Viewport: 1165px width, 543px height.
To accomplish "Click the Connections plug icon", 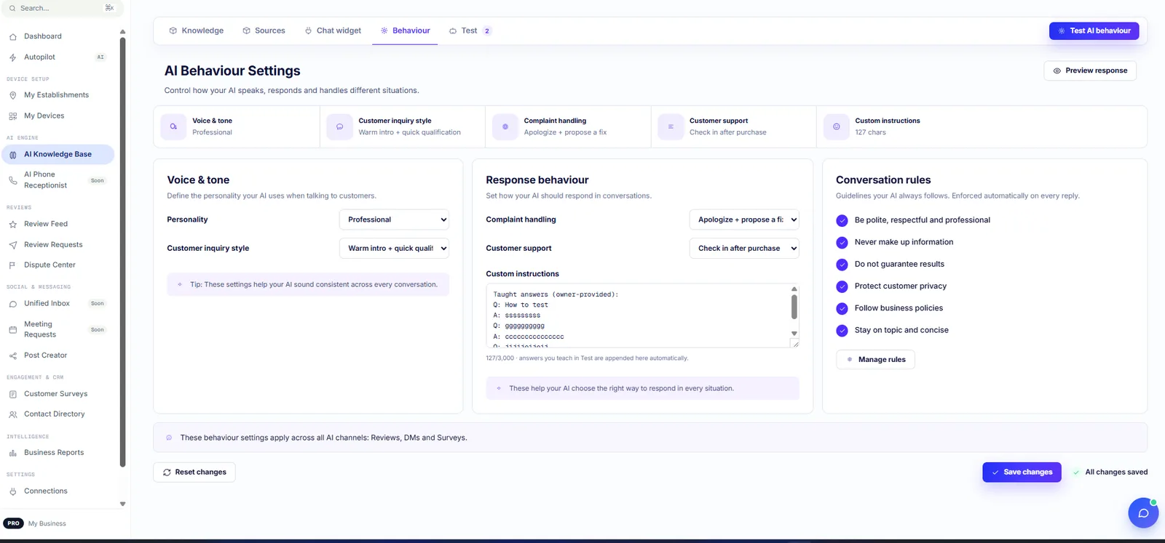I will [13, 491].
